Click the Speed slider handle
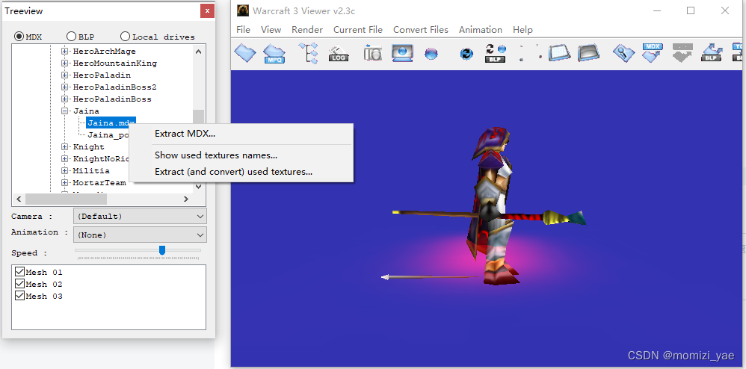This screenshot has width=746, height=369. tap(162, 250)
